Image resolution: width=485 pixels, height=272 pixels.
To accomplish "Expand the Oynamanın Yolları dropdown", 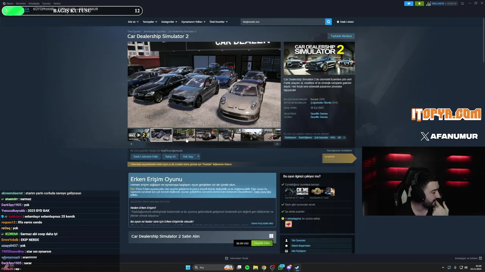I will coord(193,22).
